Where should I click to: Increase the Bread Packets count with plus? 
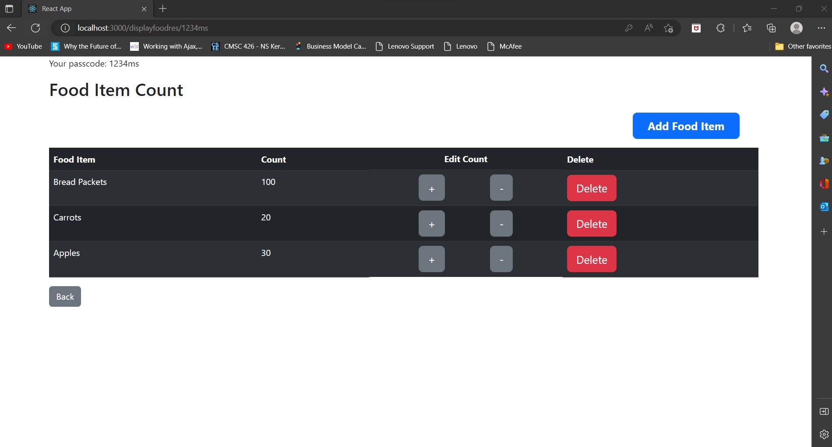431,188
